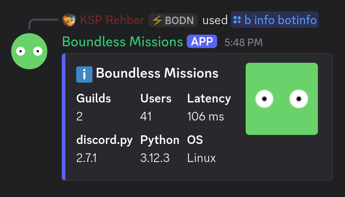
Task: Click the latency value 106 ms
Action: 206,117
